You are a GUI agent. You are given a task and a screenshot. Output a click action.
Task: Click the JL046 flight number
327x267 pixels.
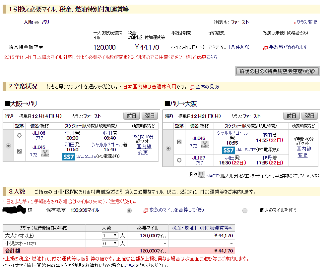[x=199, y=138]
